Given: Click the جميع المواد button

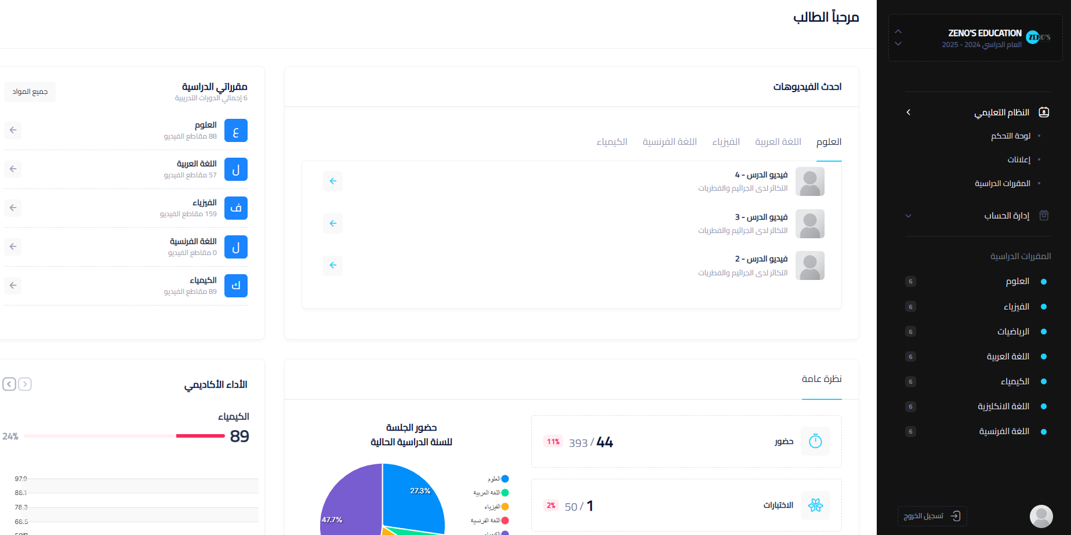Looking at the screenshot, I should tap(30, 92).
